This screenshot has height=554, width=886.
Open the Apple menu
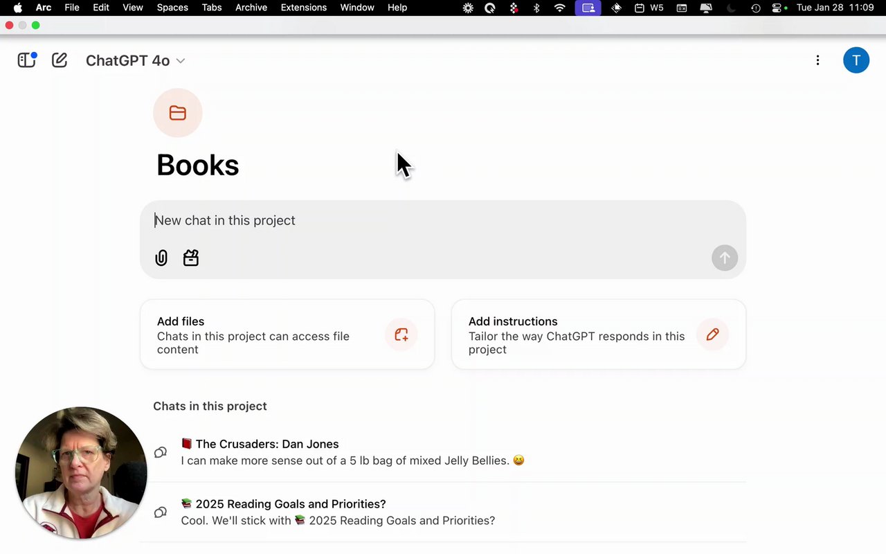pos(18,8)
